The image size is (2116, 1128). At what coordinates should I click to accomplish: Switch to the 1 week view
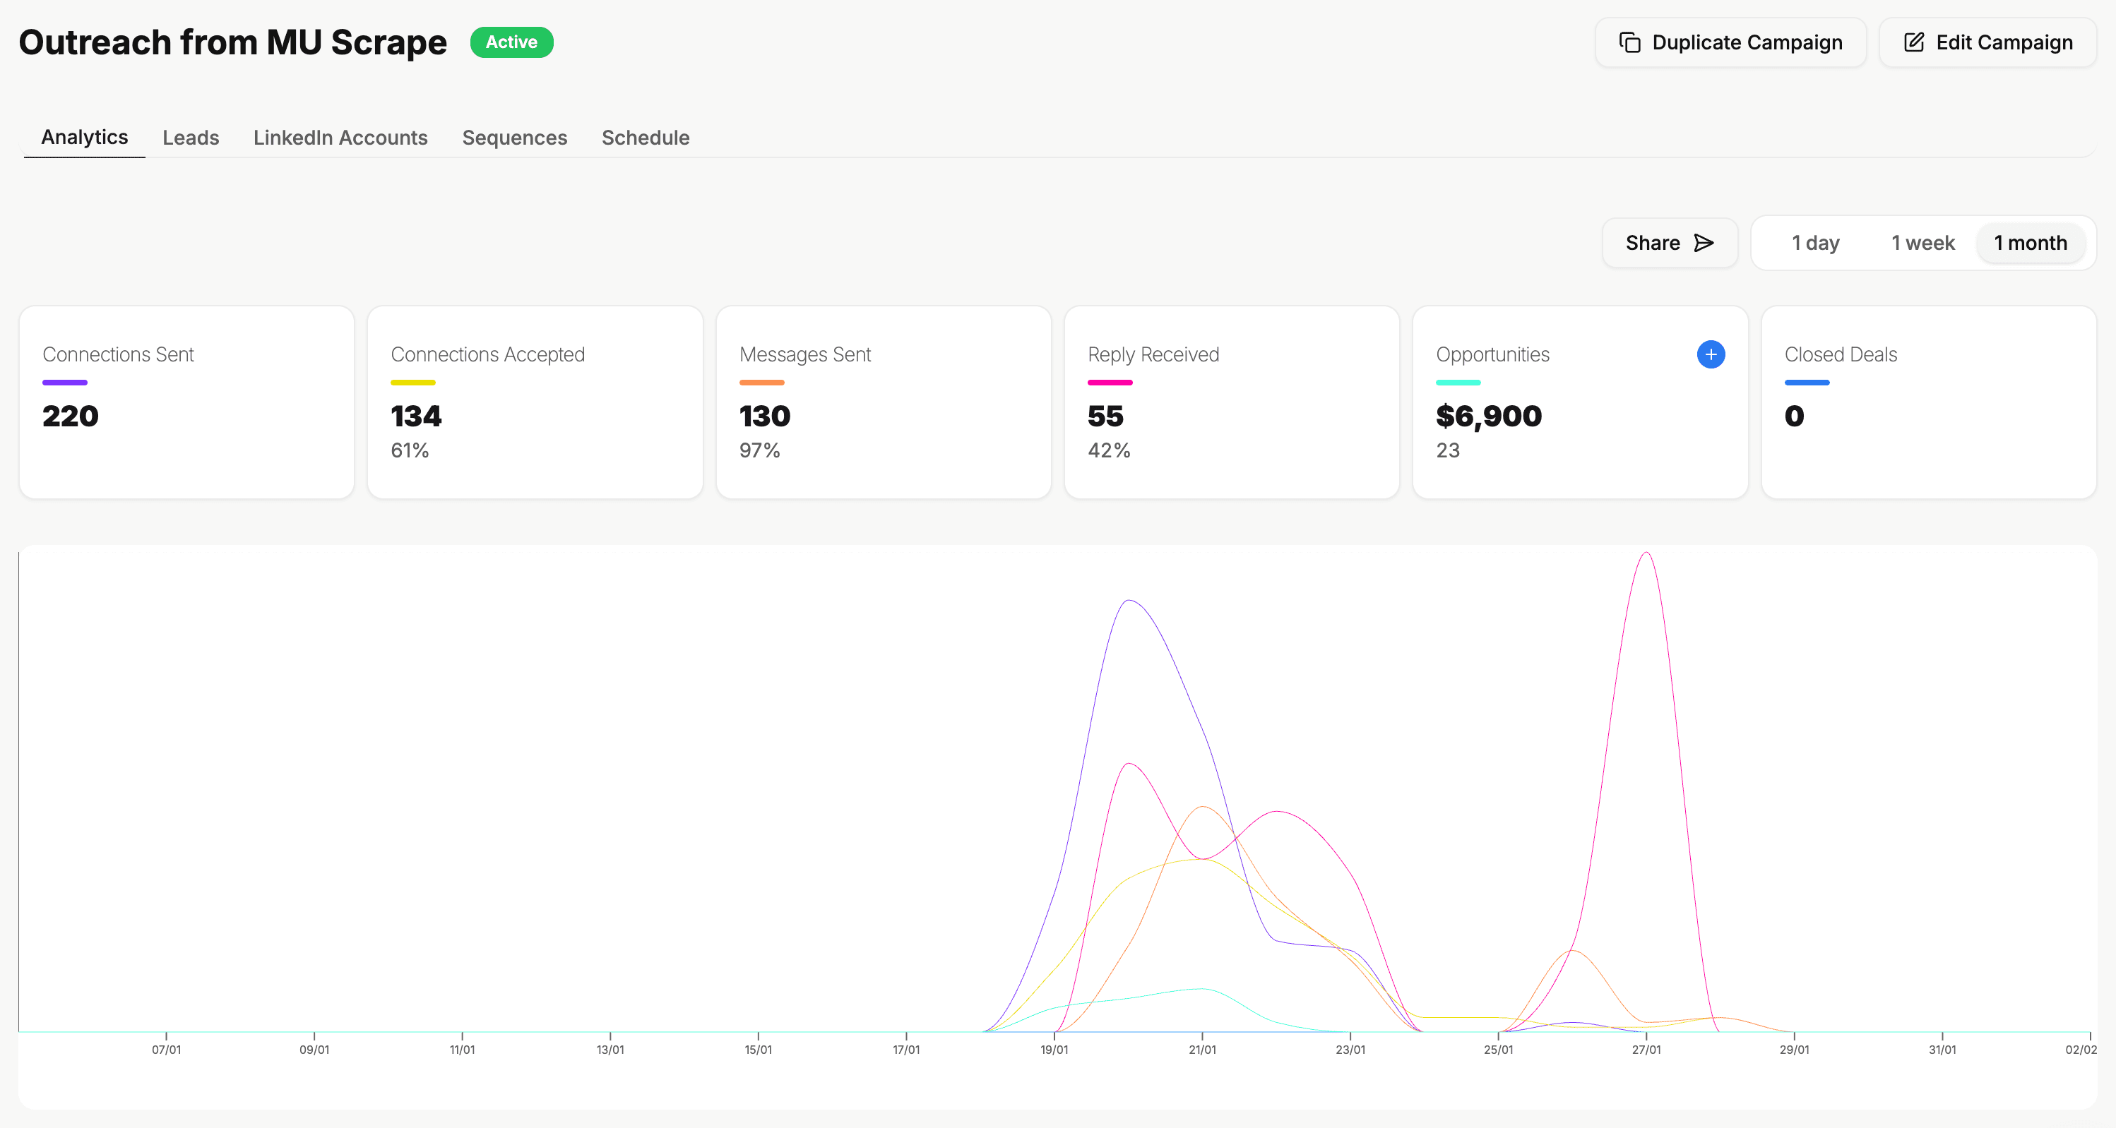1922,243
